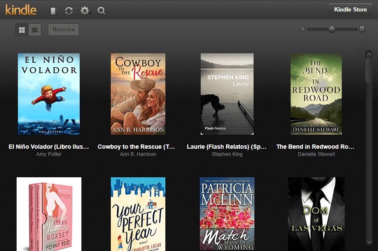Open Your Perfect Year cover

(x=138, y=214)
